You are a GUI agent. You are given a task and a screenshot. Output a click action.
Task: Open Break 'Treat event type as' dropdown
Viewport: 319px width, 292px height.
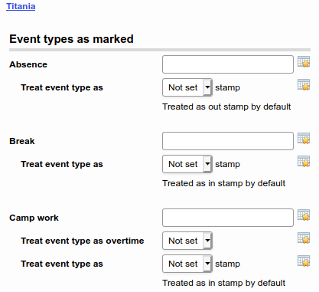(187, 164)
